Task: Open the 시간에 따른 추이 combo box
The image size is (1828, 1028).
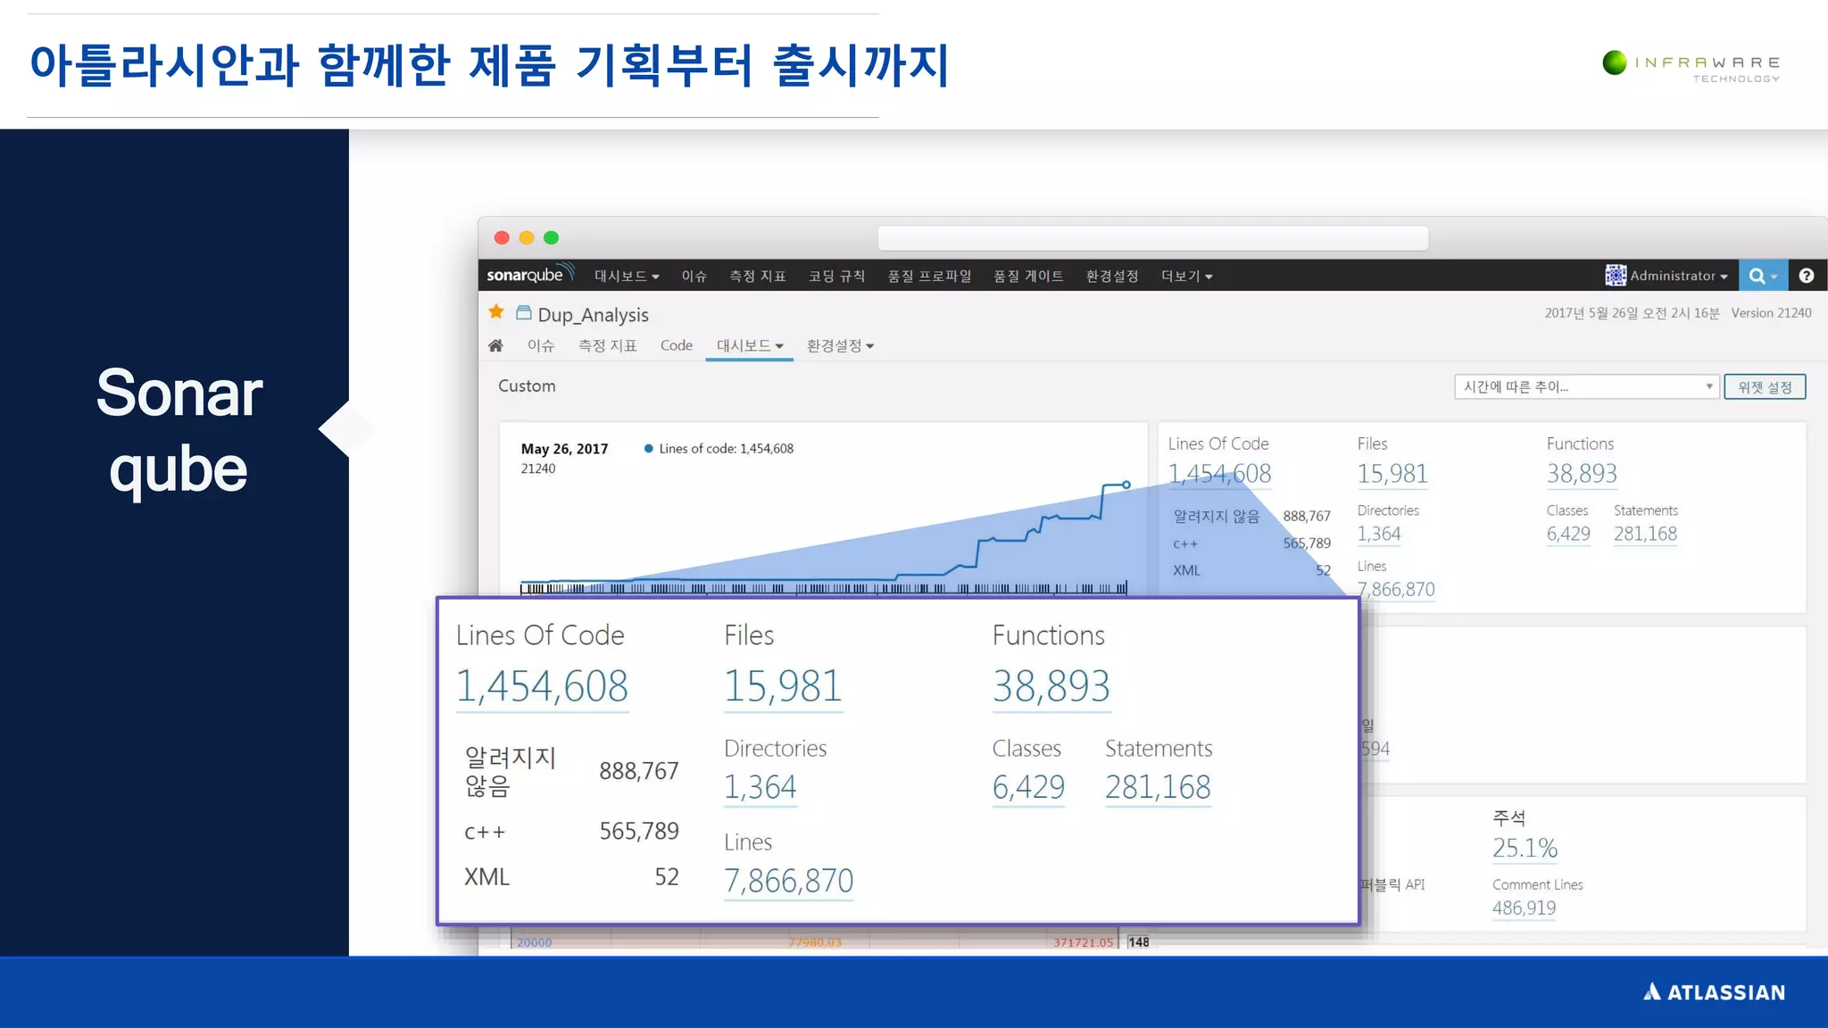Action: click(x=1586, y=386)
